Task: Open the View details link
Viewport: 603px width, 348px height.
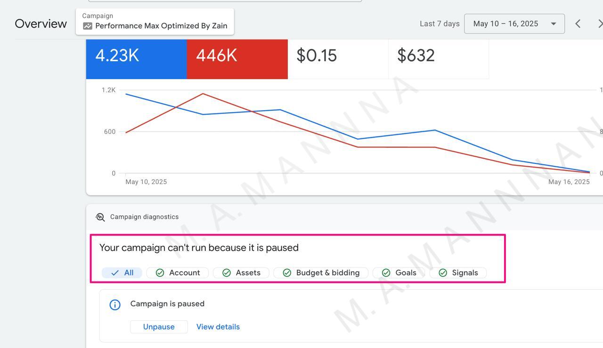Action: [x=218, y=327]
